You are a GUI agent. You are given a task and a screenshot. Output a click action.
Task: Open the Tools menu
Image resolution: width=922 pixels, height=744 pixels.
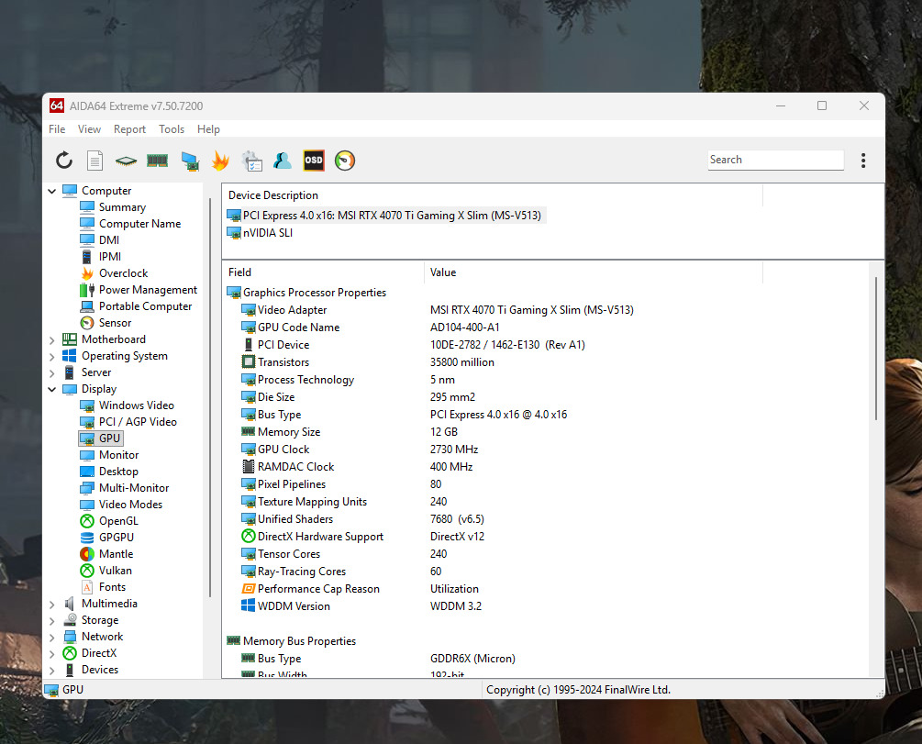[172, 128]
